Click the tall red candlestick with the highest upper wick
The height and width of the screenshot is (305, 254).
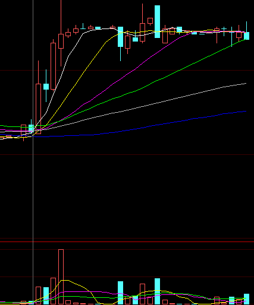[61, 41]
